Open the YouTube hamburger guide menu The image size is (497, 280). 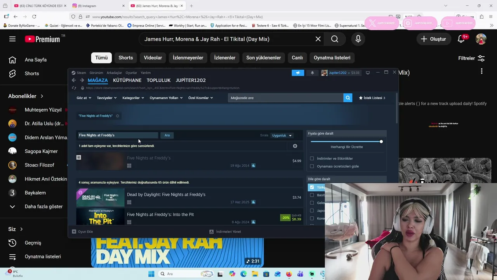[12, 39]
